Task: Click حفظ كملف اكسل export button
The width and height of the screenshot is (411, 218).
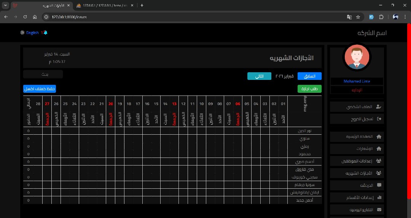Action: (x=40, y=89)
